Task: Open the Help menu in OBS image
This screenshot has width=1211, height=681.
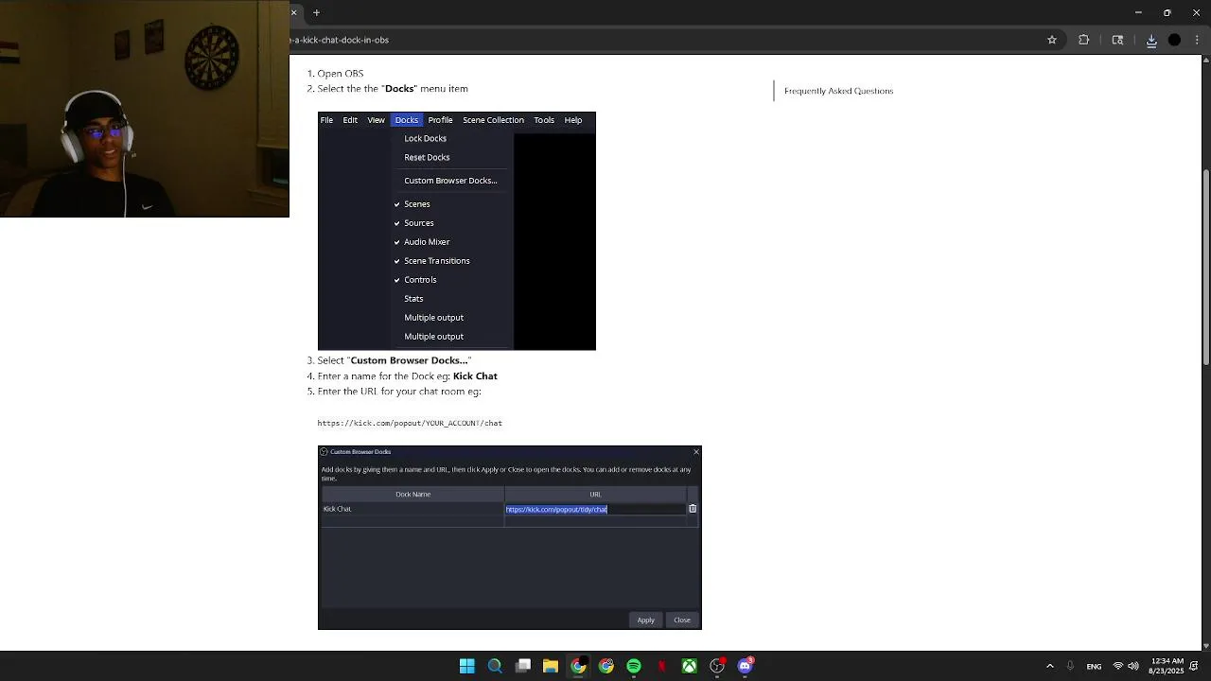Action: coord(573,120)
